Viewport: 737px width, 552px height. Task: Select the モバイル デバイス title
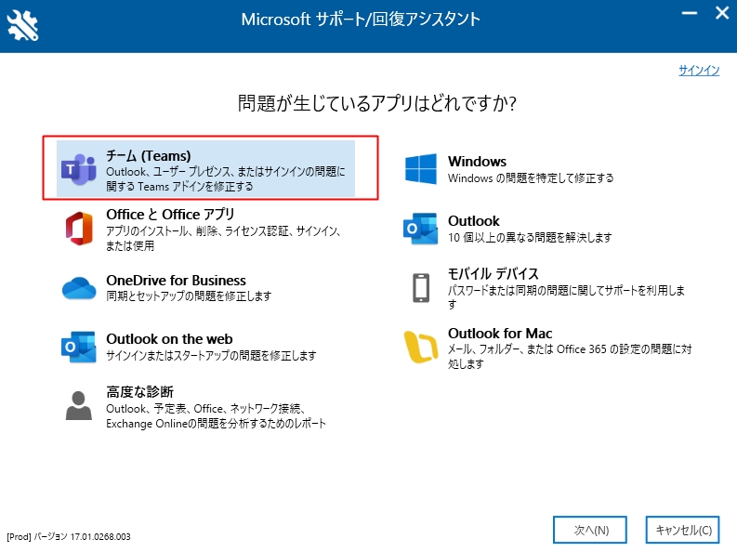[x=494, y=273]
